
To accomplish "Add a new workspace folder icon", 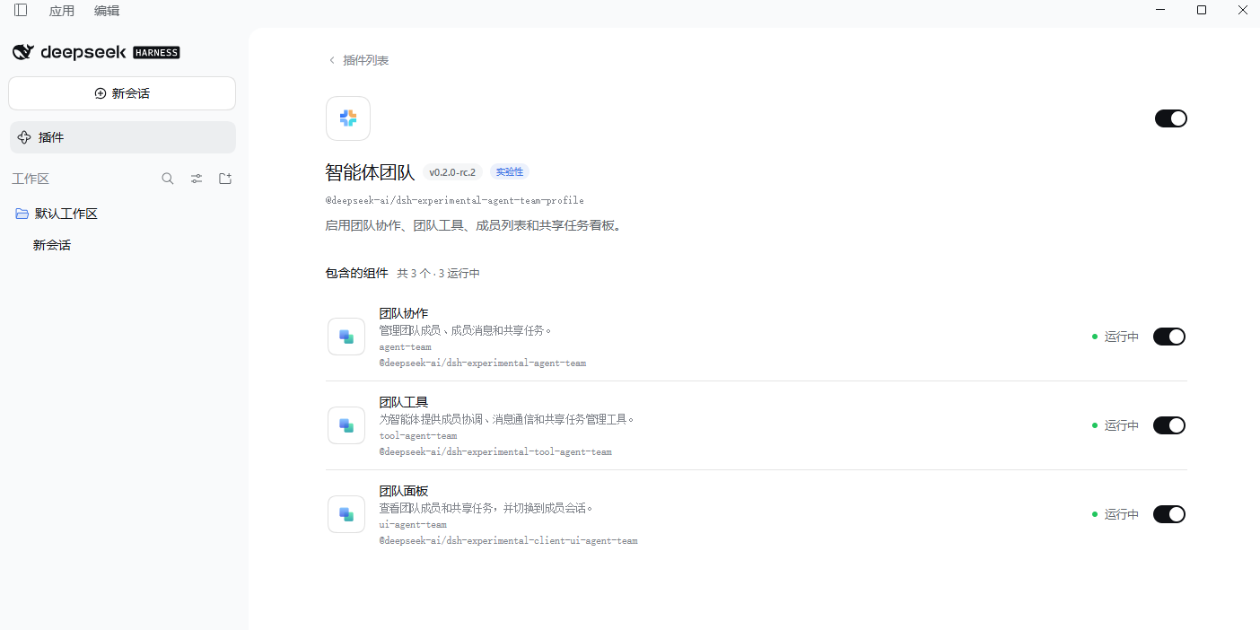I will 225,179.
